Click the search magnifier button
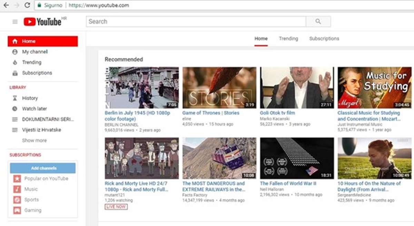The width and height of the screenshot is (414, 226). (318, 22)
